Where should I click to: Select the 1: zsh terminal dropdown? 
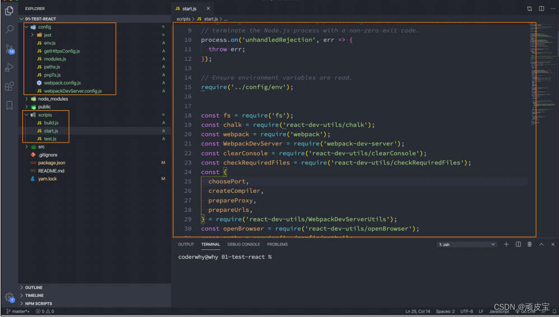pos(467,244)
